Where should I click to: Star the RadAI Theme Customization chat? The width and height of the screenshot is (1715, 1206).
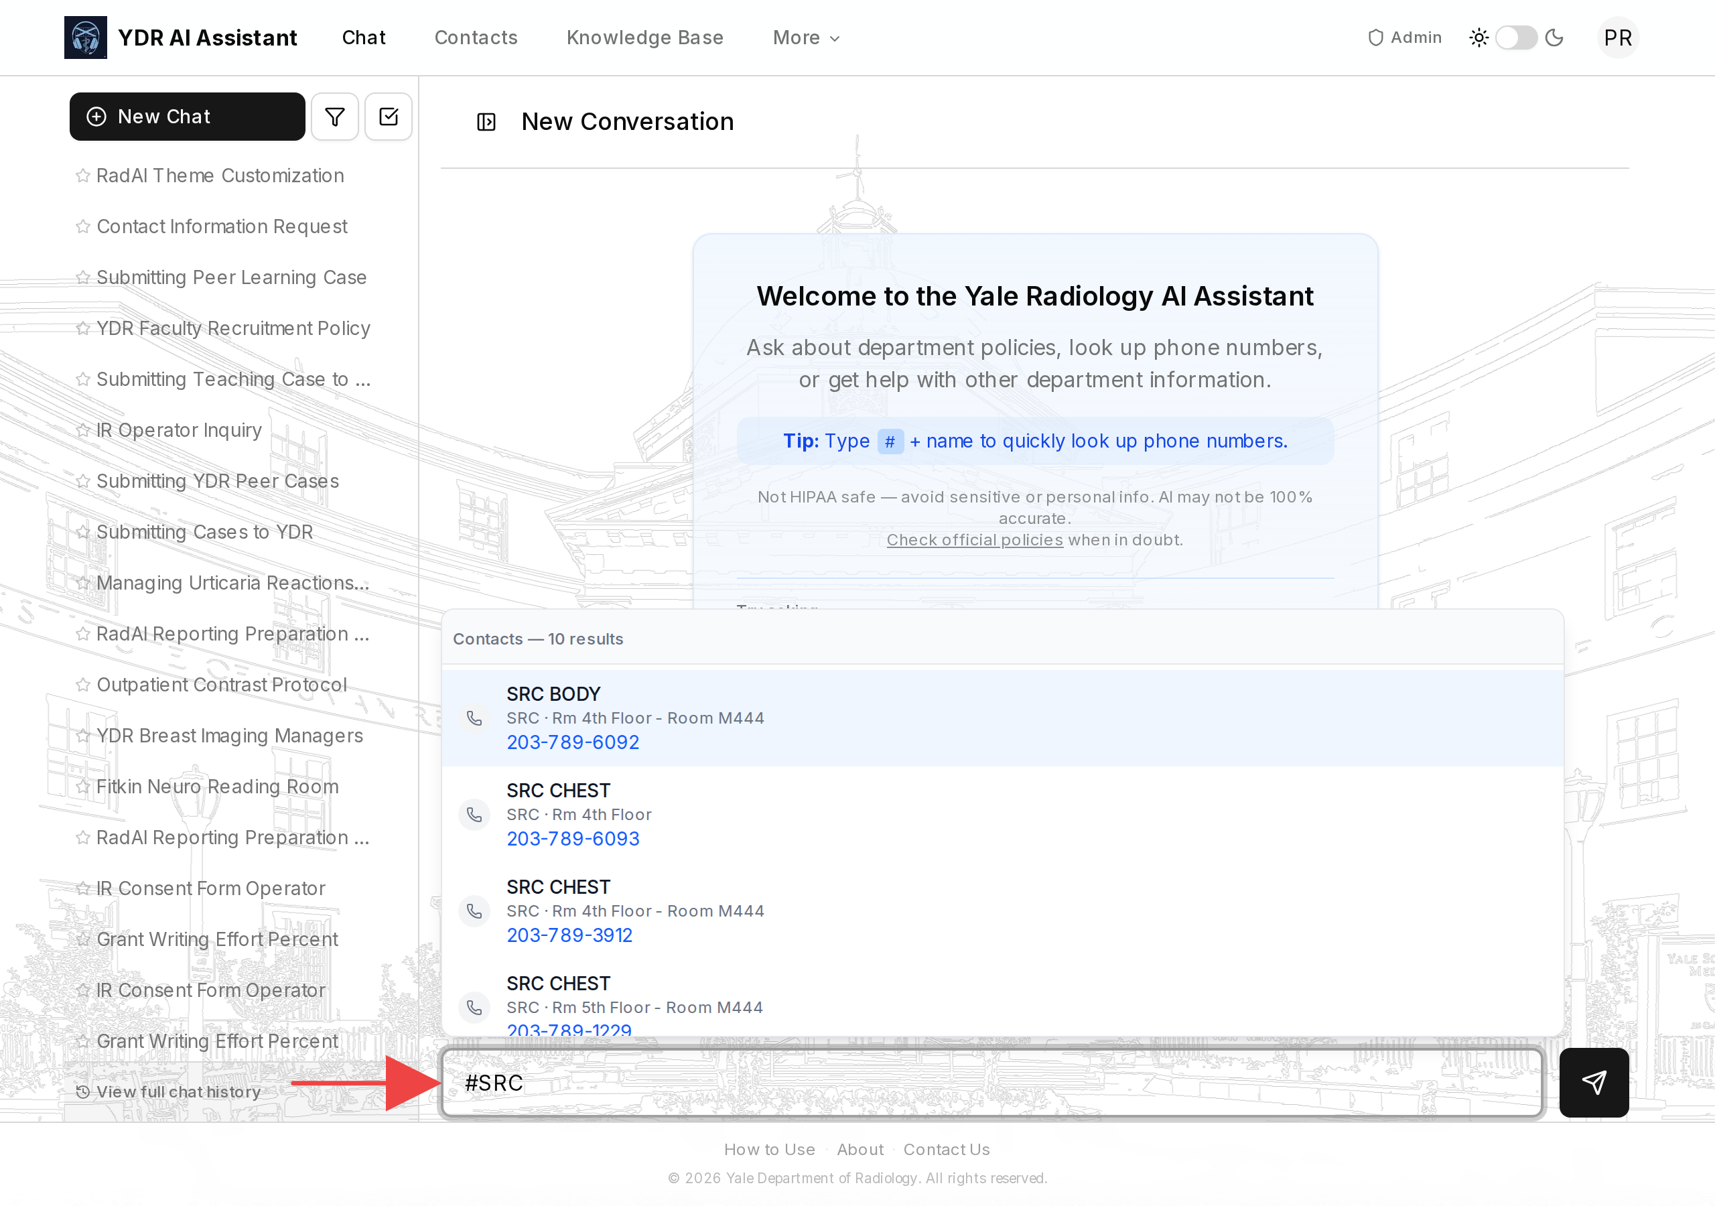[83, 176]
